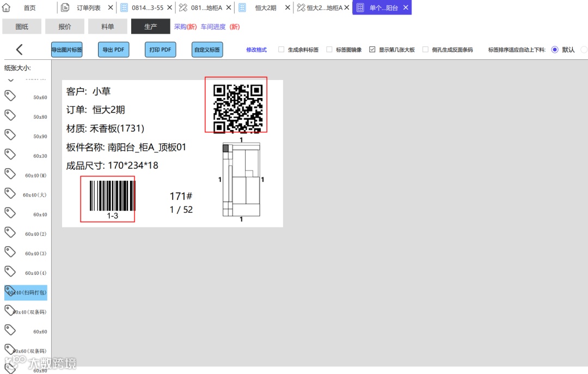
Task: Click the 材质: 禾香板(1731) text
Action: click(x=106, y=128)
